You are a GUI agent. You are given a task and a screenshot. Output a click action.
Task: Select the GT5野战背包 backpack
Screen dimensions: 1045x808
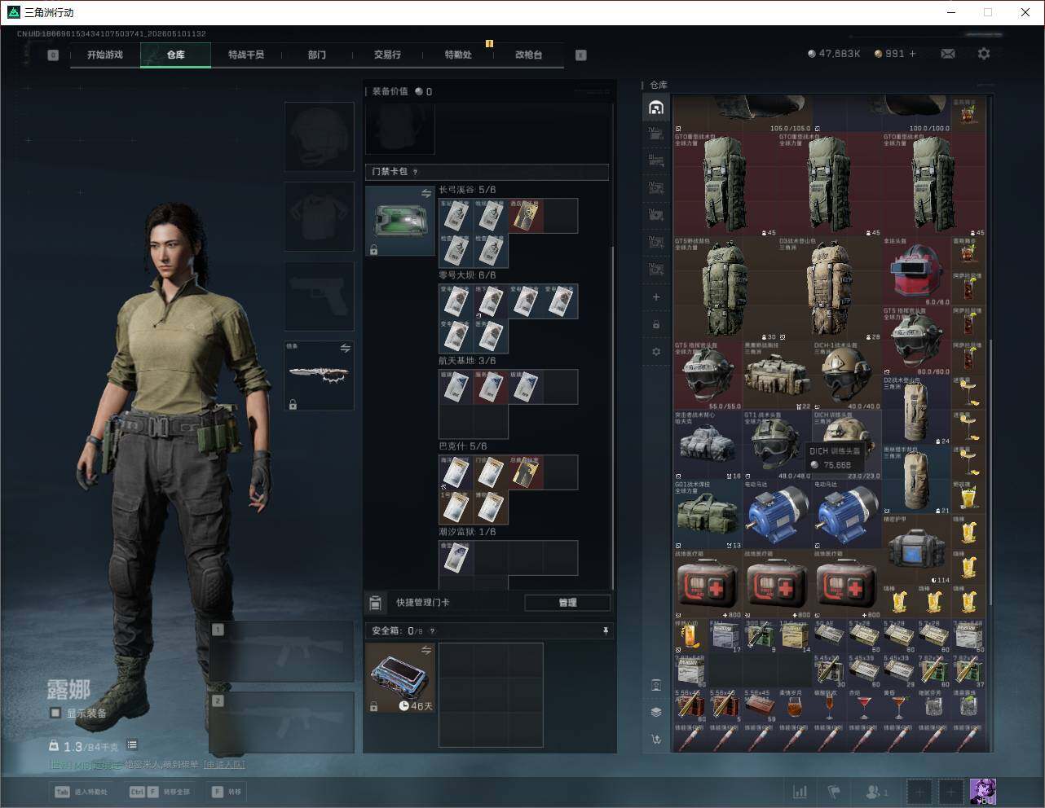(725, 288)
